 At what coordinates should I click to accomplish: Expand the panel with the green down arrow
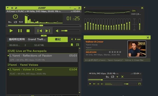tap(44, 36)
